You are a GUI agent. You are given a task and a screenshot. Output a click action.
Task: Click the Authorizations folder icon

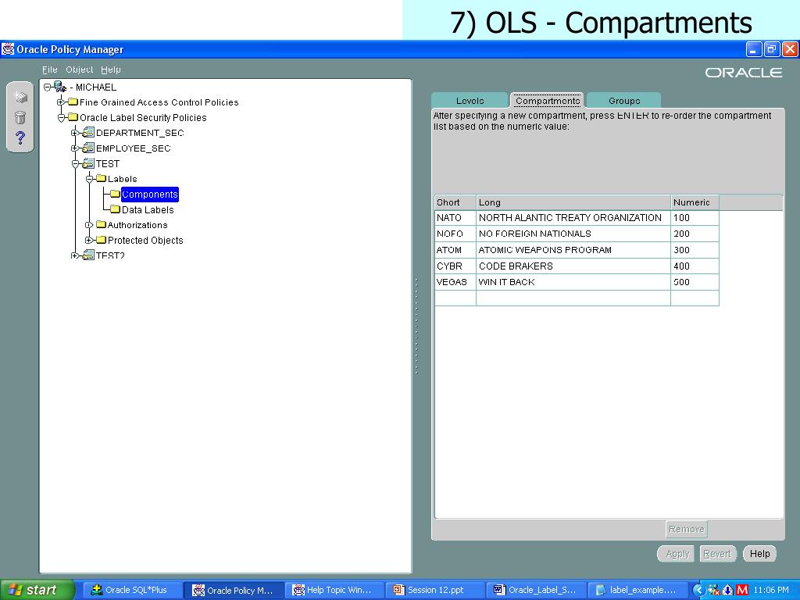click(101, 224)
